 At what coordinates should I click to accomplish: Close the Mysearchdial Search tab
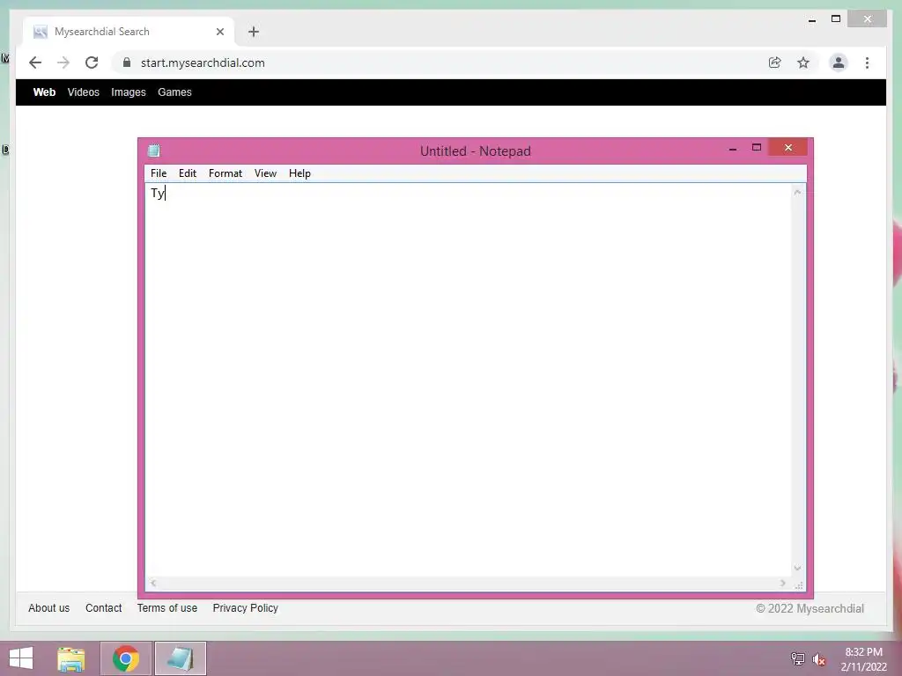pos(219,32)
